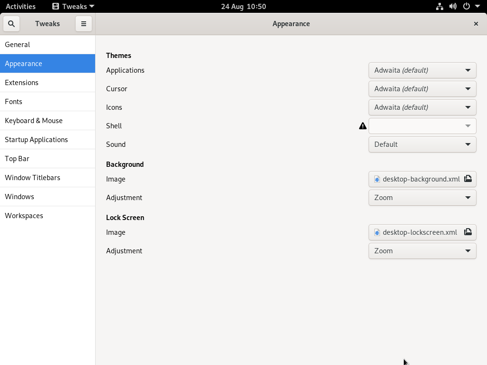Click the Applications label in Themes
Image resolution: width=487 pixels, height=365 pixels.
(125, 70)
